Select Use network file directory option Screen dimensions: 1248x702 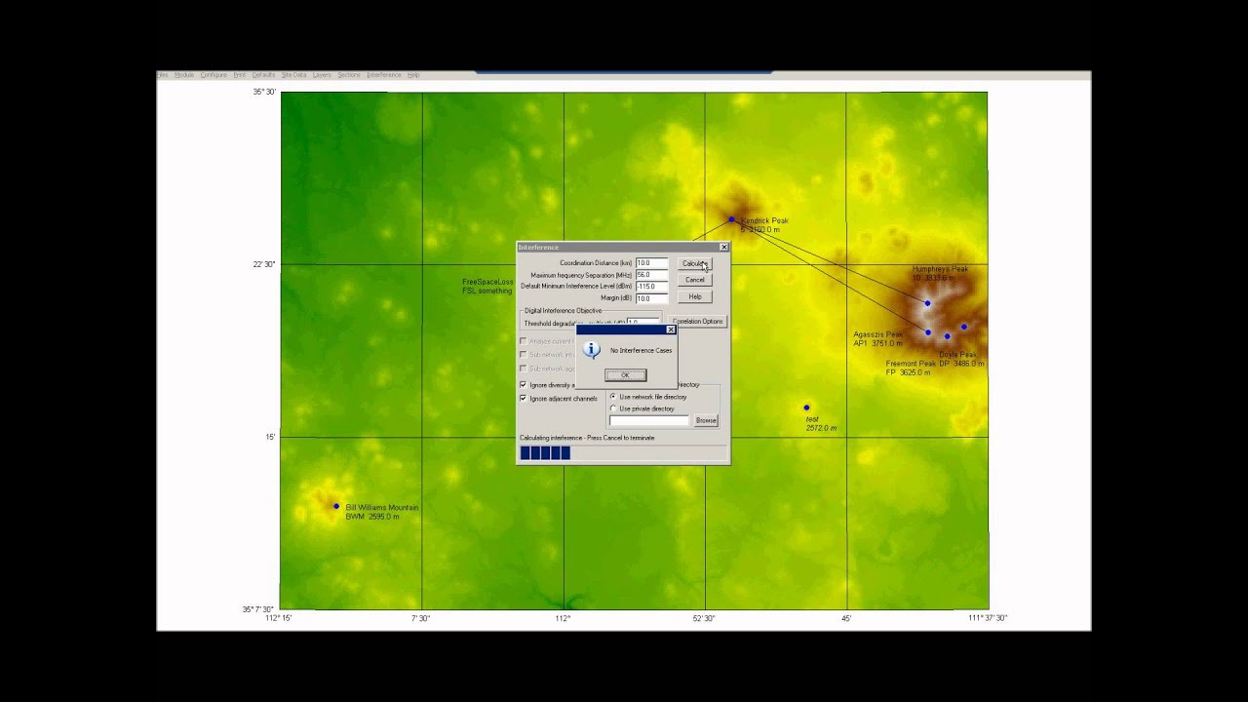point(613,397)
